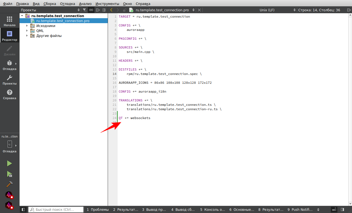This screenshot has height=213, width=352.
Task: Toggle the right sidebar visibility button
Action: 342,209
